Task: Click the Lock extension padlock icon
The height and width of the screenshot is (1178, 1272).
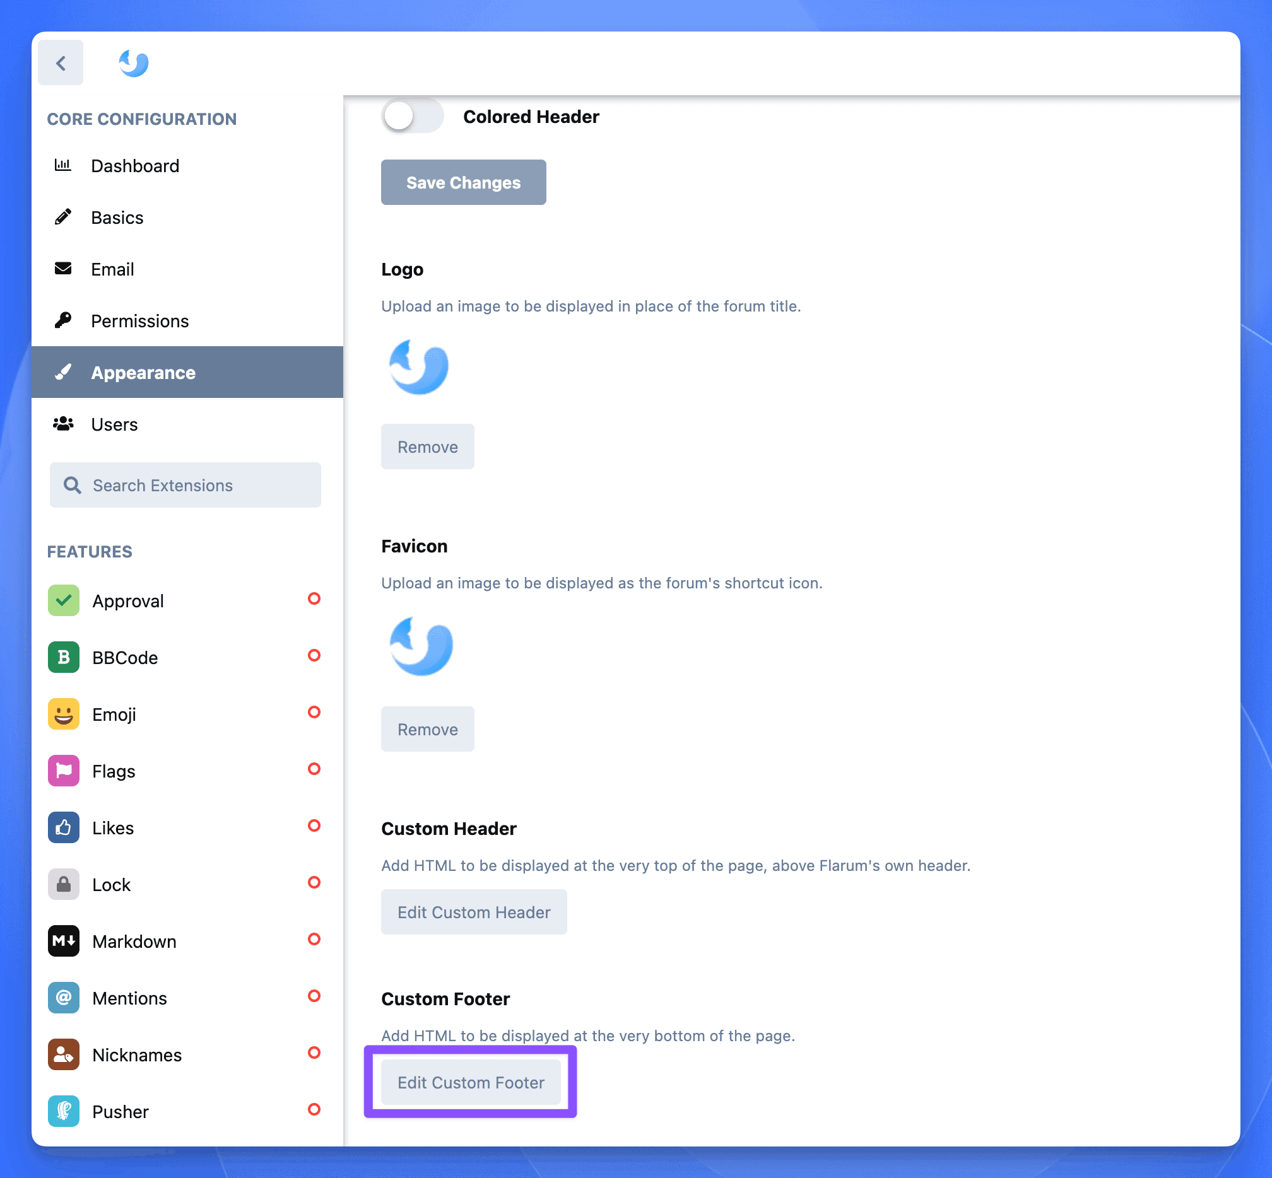Action: (x=63, y=884)
